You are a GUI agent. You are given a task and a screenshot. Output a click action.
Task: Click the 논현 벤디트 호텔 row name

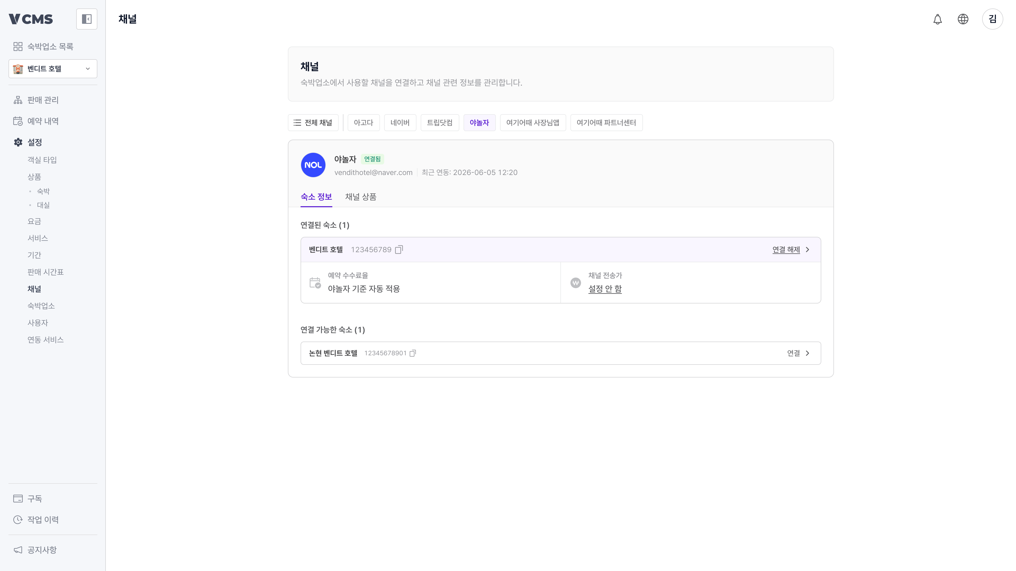pyautogui.click(x=333, y=353)
